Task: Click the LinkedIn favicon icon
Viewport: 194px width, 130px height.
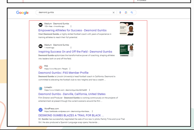Action: 40,89
